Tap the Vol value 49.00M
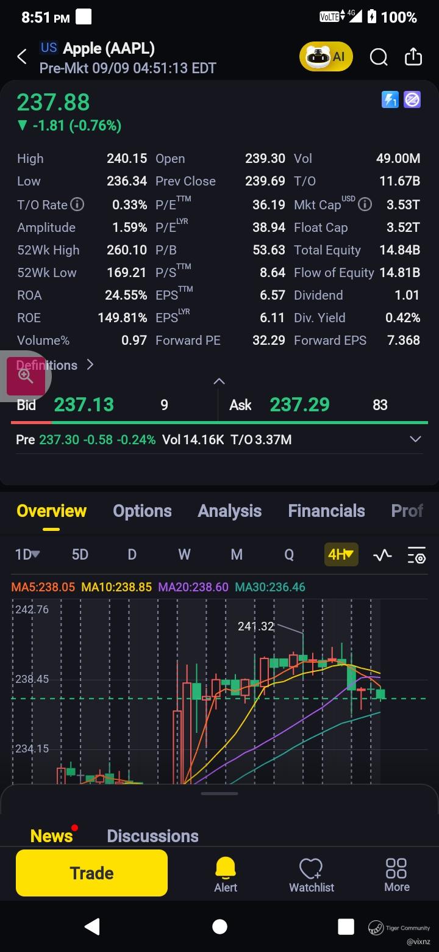 pos(398,159)
